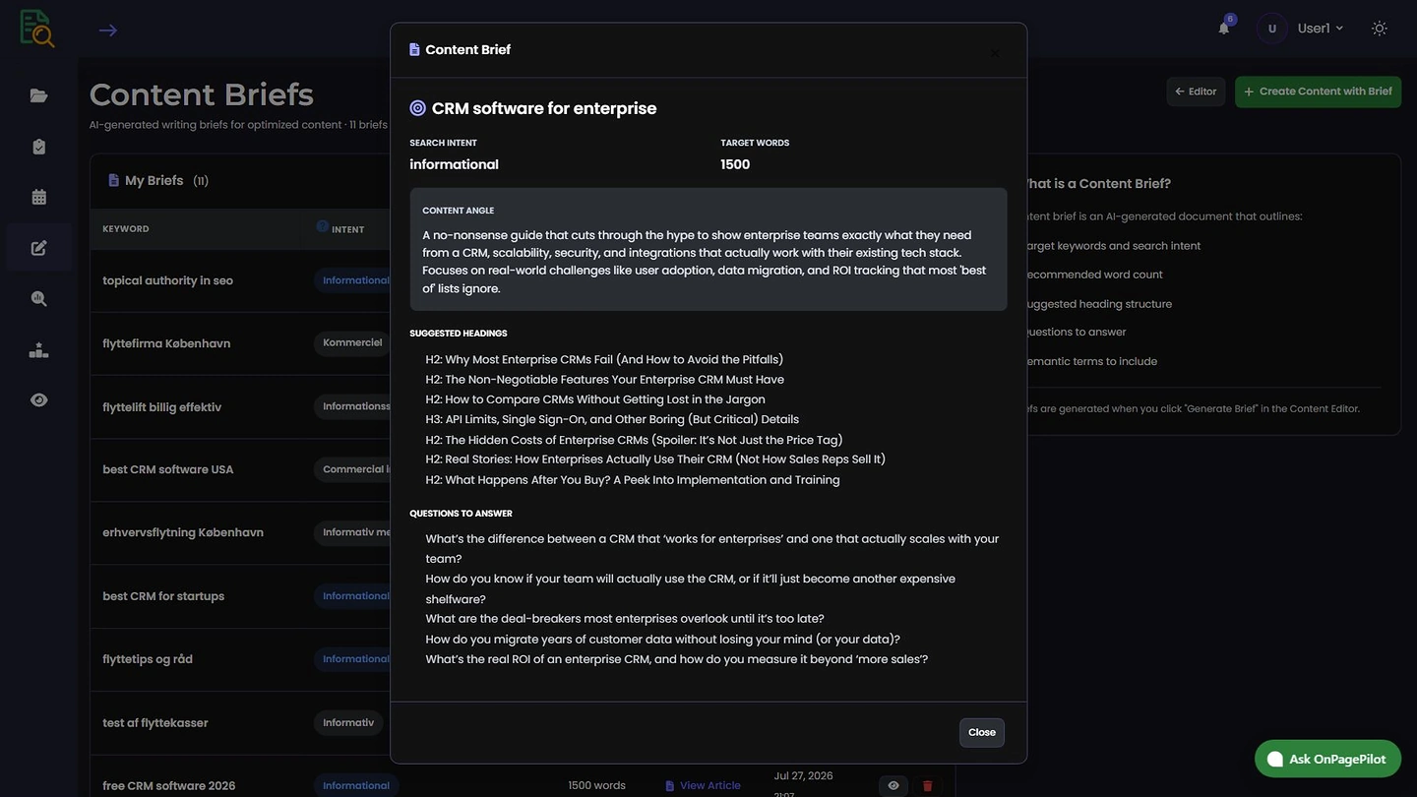The image size is (1417, 797).
Task: Open the folder projects sidebar icon
Action: coord(38,95)
